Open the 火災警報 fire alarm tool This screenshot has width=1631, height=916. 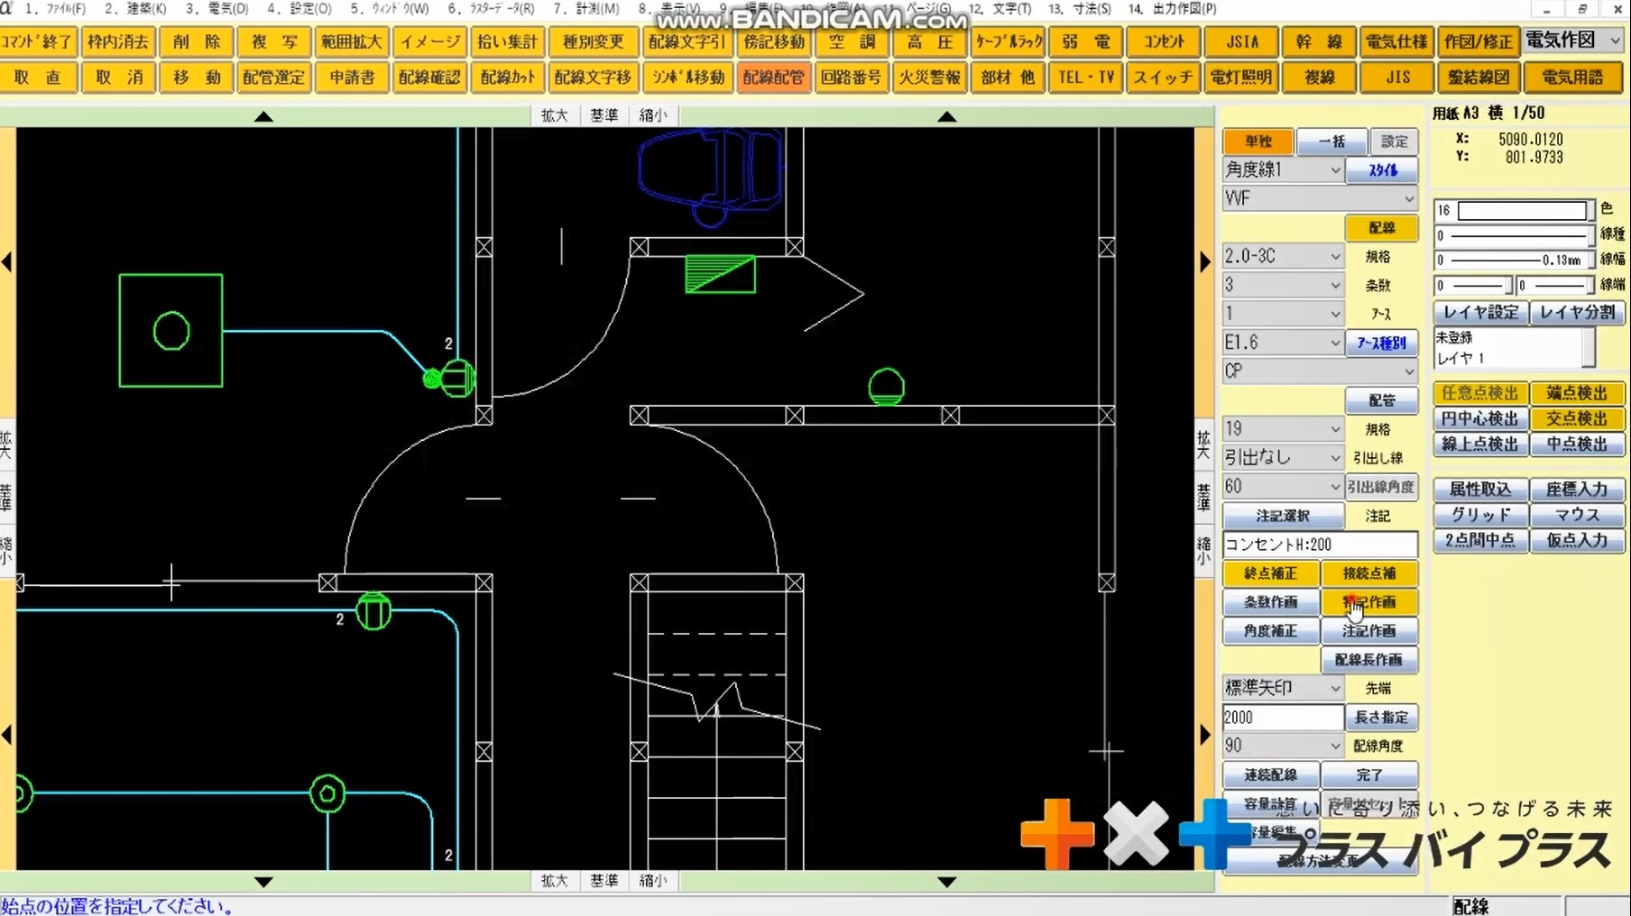click(930, 78)
